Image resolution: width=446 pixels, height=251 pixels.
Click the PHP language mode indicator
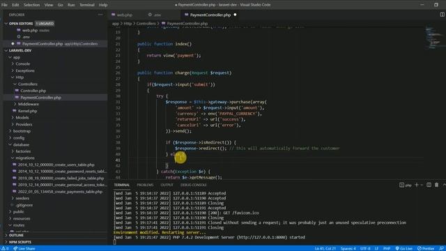(x=387, y=248)
